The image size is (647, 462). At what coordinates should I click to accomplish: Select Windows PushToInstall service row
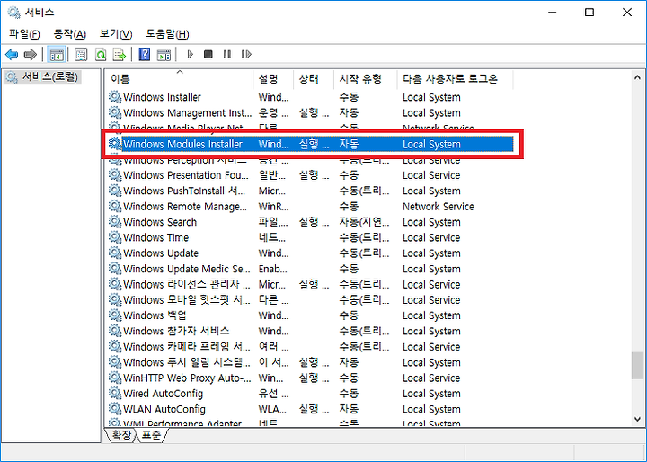[x=309, y=191]
